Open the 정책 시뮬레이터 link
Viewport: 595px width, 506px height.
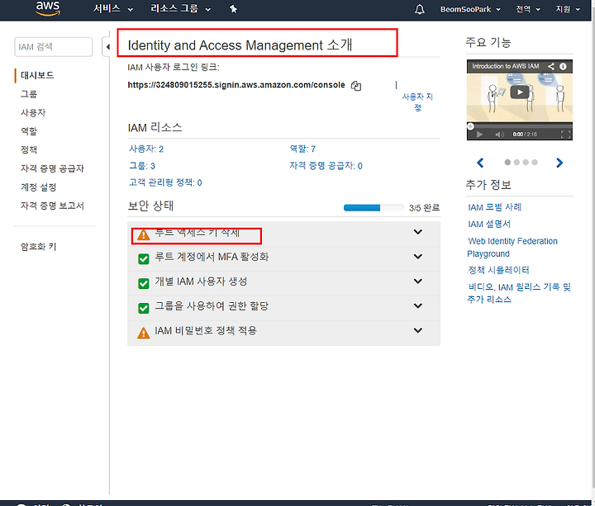point(498,270)
